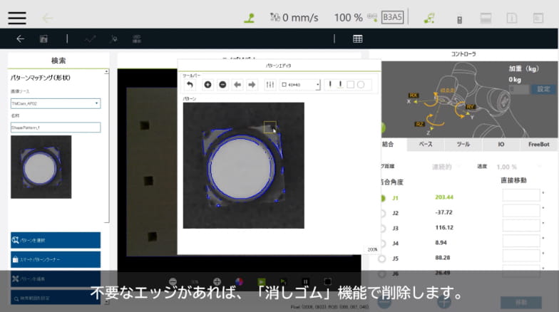The image size is (559, 312).
Task: Switch to the FreeBot tab
Action: pyautogui.click(x=539, y=144)
